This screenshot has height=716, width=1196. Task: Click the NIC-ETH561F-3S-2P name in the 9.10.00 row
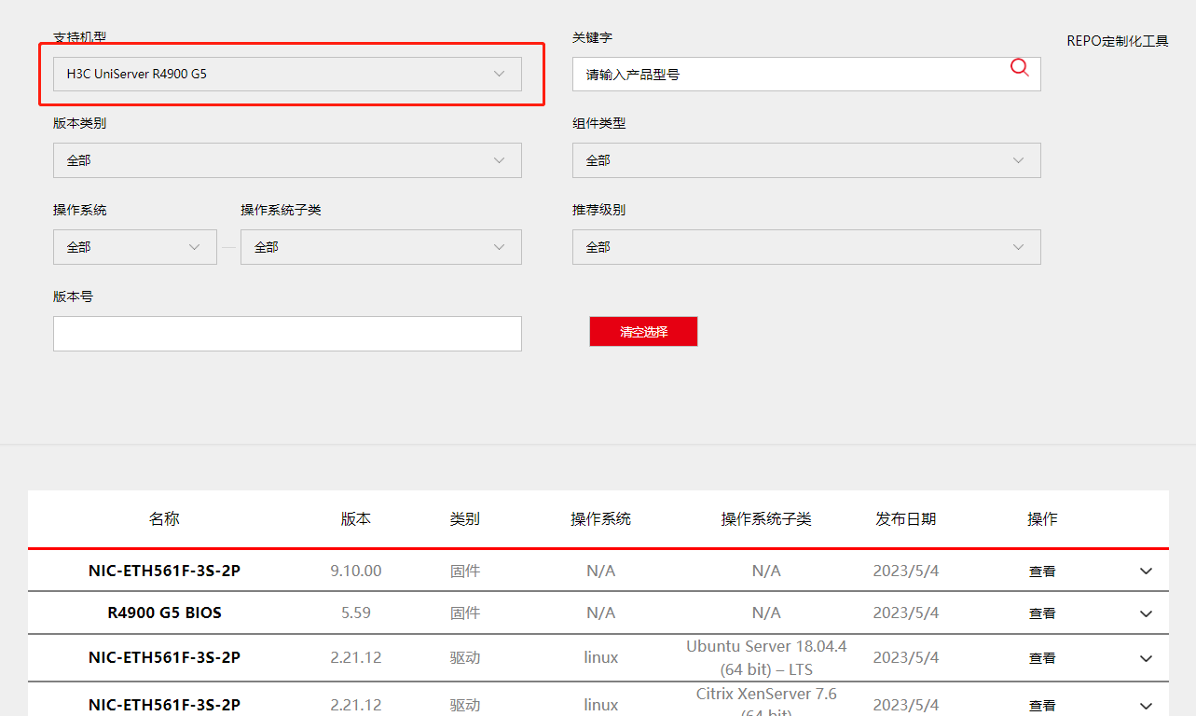[x=165, y=571]
